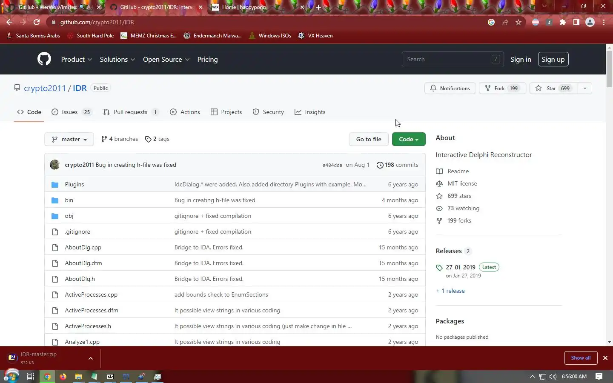Open the Product menu dropdown
The image size is (613, 383).
(77, 59)
